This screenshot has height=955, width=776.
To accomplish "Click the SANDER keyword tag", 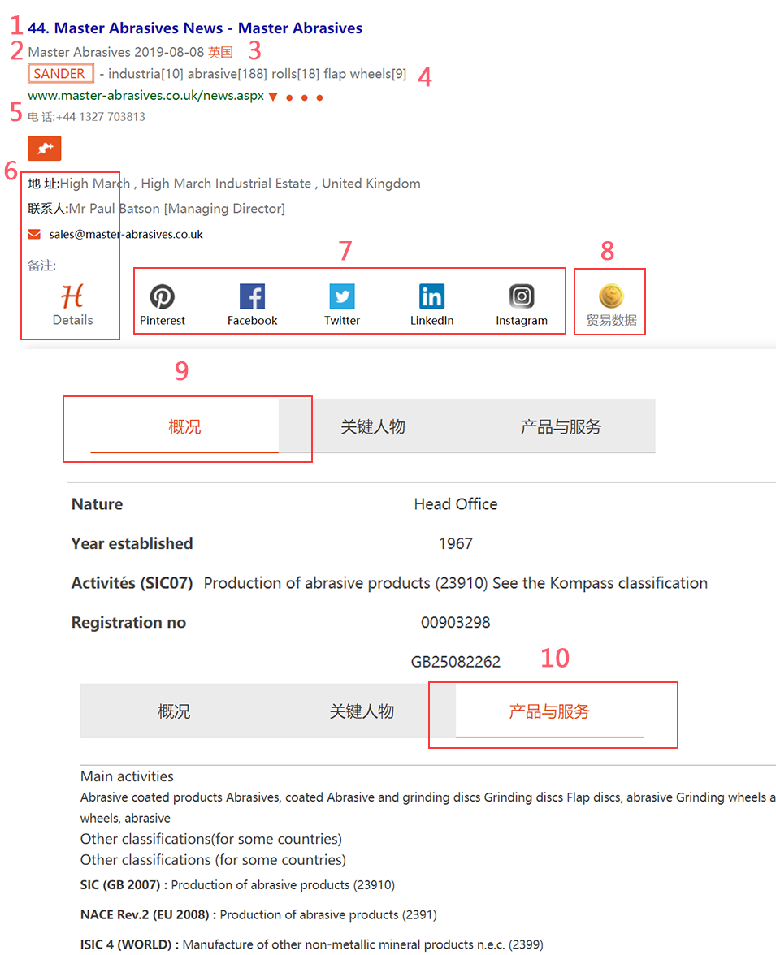I will point(60,73).
